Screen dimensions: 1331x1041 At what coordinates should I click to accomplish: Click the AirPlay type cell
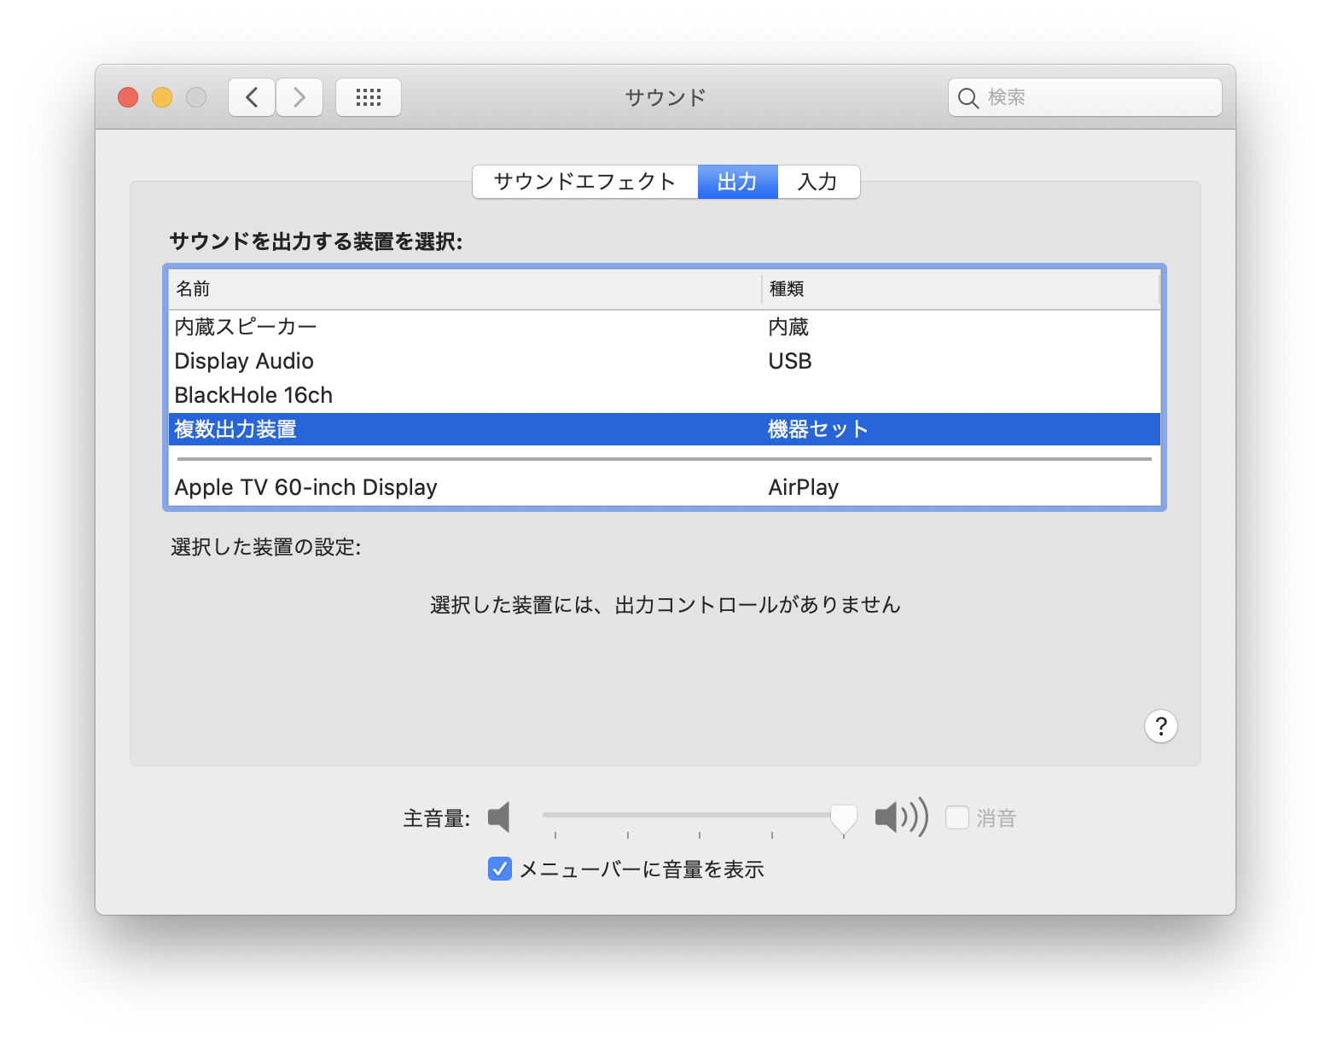click(x=804, y=487)
